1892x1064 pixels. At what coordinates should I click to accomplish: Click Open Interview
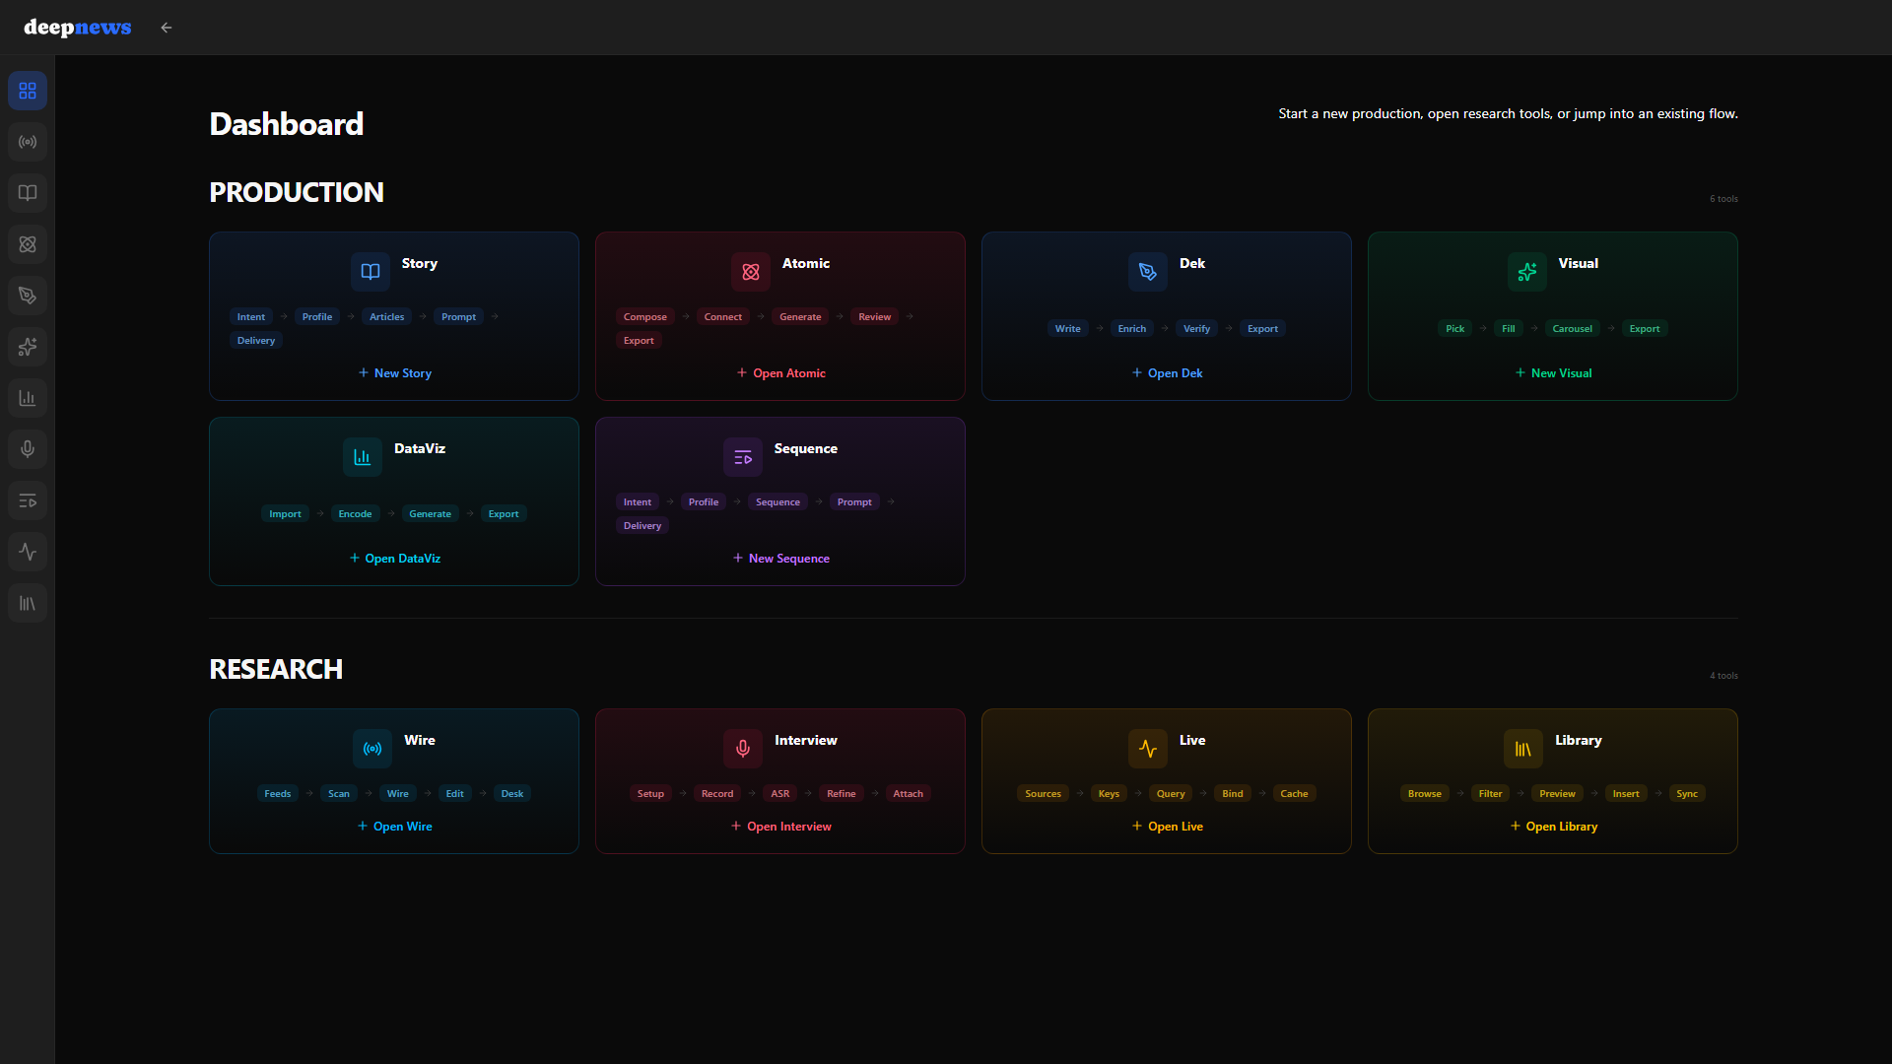[780, 827]
